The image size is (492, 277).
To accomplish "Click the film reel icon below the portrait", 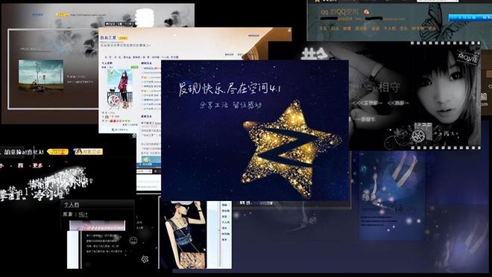I will coord(418,136).
